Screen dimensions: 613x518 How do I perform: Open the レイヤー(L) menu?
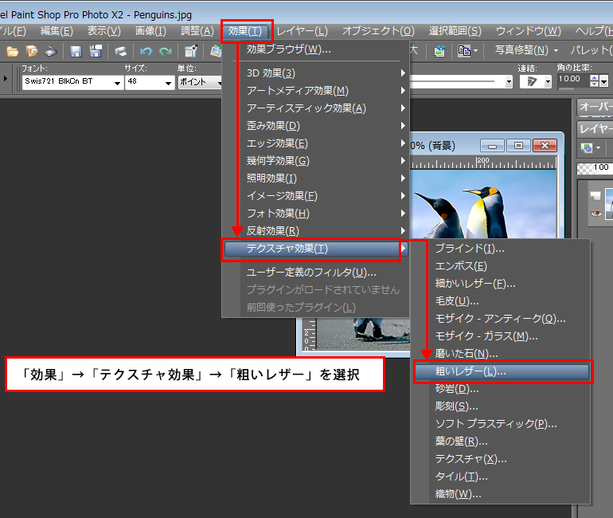point(303,31)
